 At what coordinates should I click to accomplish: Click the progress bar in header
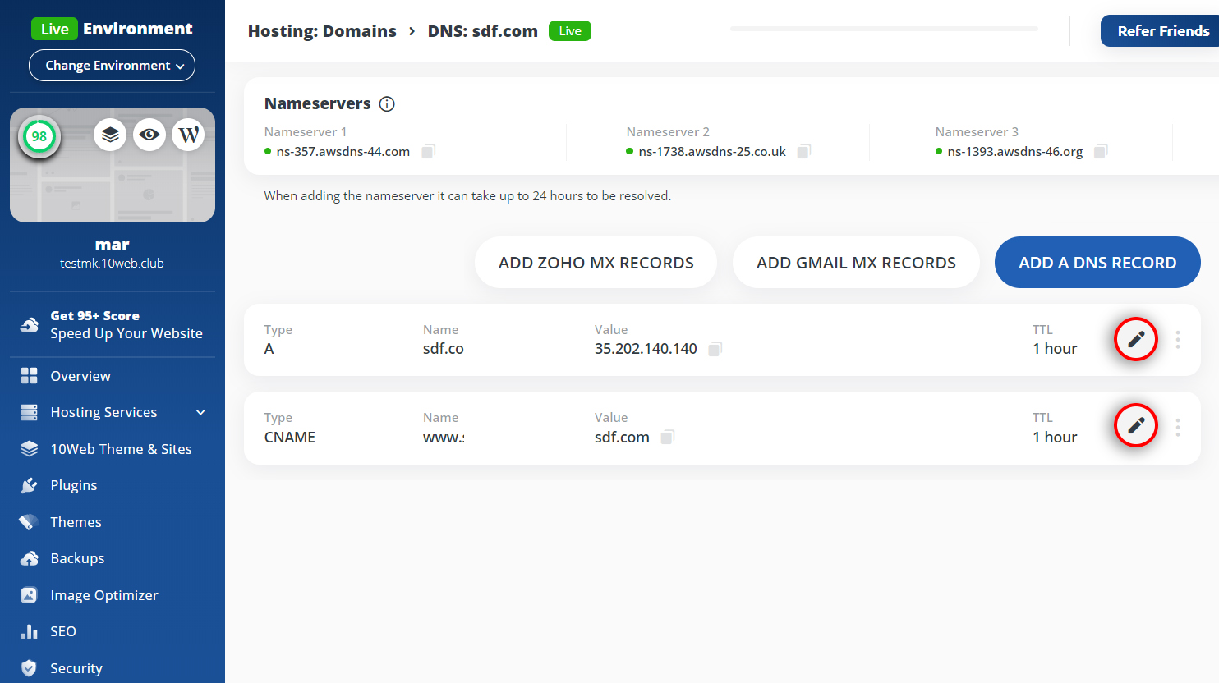pyautogui.click(x=884, y=29)
